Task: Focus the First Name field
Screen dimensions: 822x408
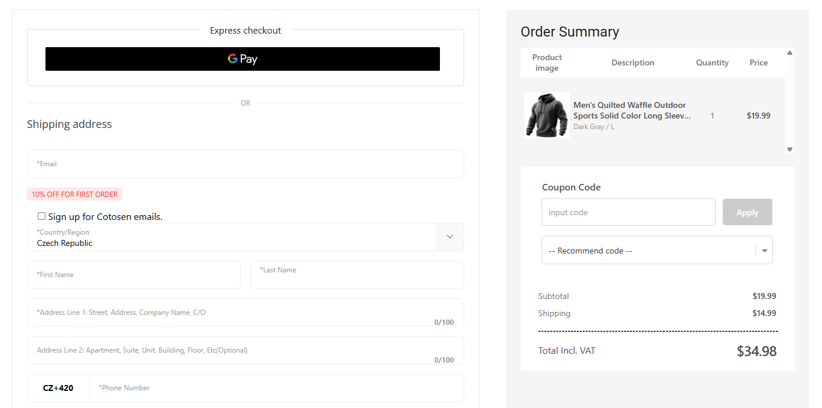Action: click(x=133, y=275)
